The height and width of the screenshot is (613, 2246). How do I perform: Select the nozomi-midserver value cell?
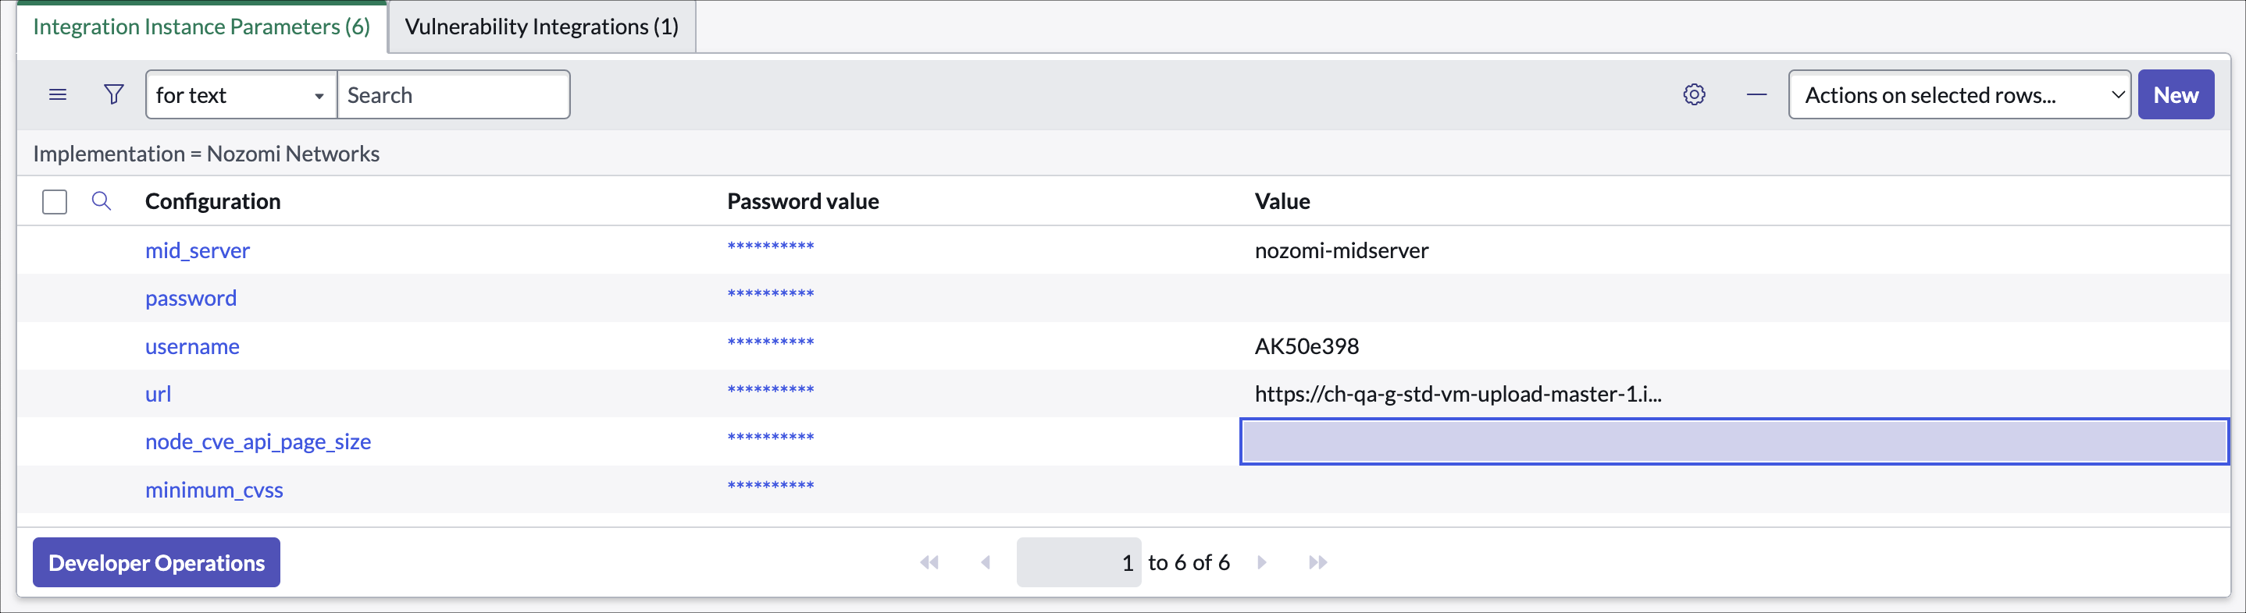pos(1342,251)
